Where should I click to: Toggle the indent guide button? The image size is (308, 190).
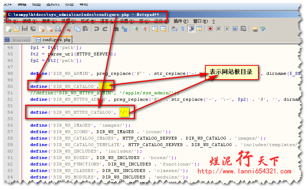[x=191, y=29]
